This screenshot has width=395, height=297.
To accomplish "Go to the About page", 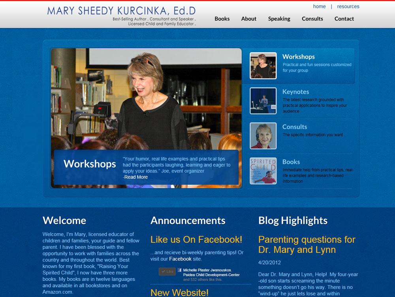I will [x=249, y=19].
